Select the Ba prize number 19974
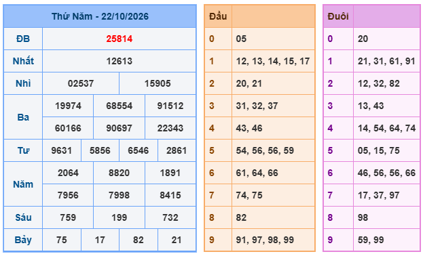The width and height of the screenshot is (423, 254). (x=68, y=106)
